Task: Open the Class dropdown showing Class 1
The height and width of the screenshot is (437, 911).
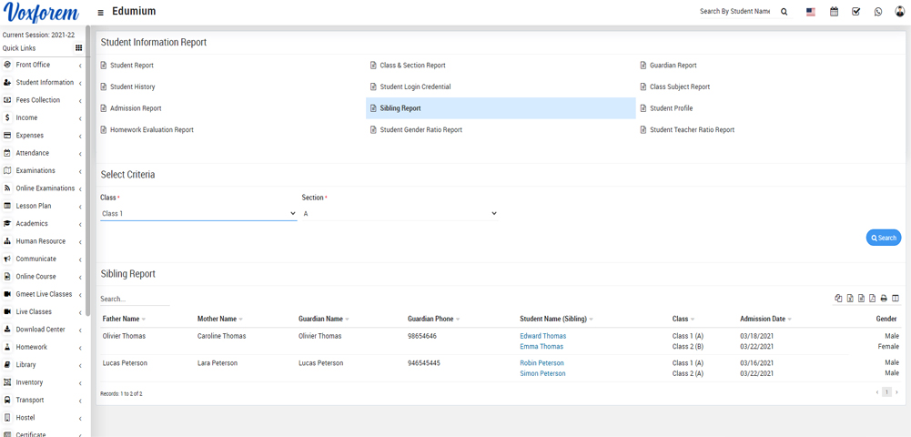Action: (x=198, y=214)
